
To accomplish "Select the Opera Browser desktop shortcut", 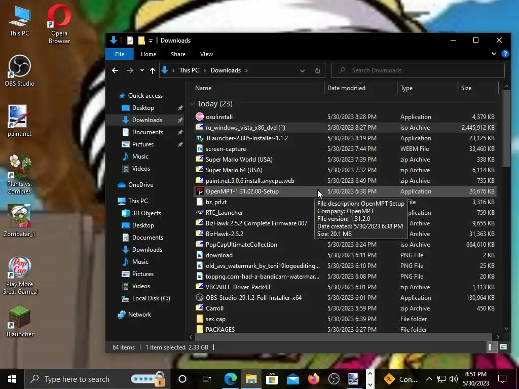I will 59,24.
